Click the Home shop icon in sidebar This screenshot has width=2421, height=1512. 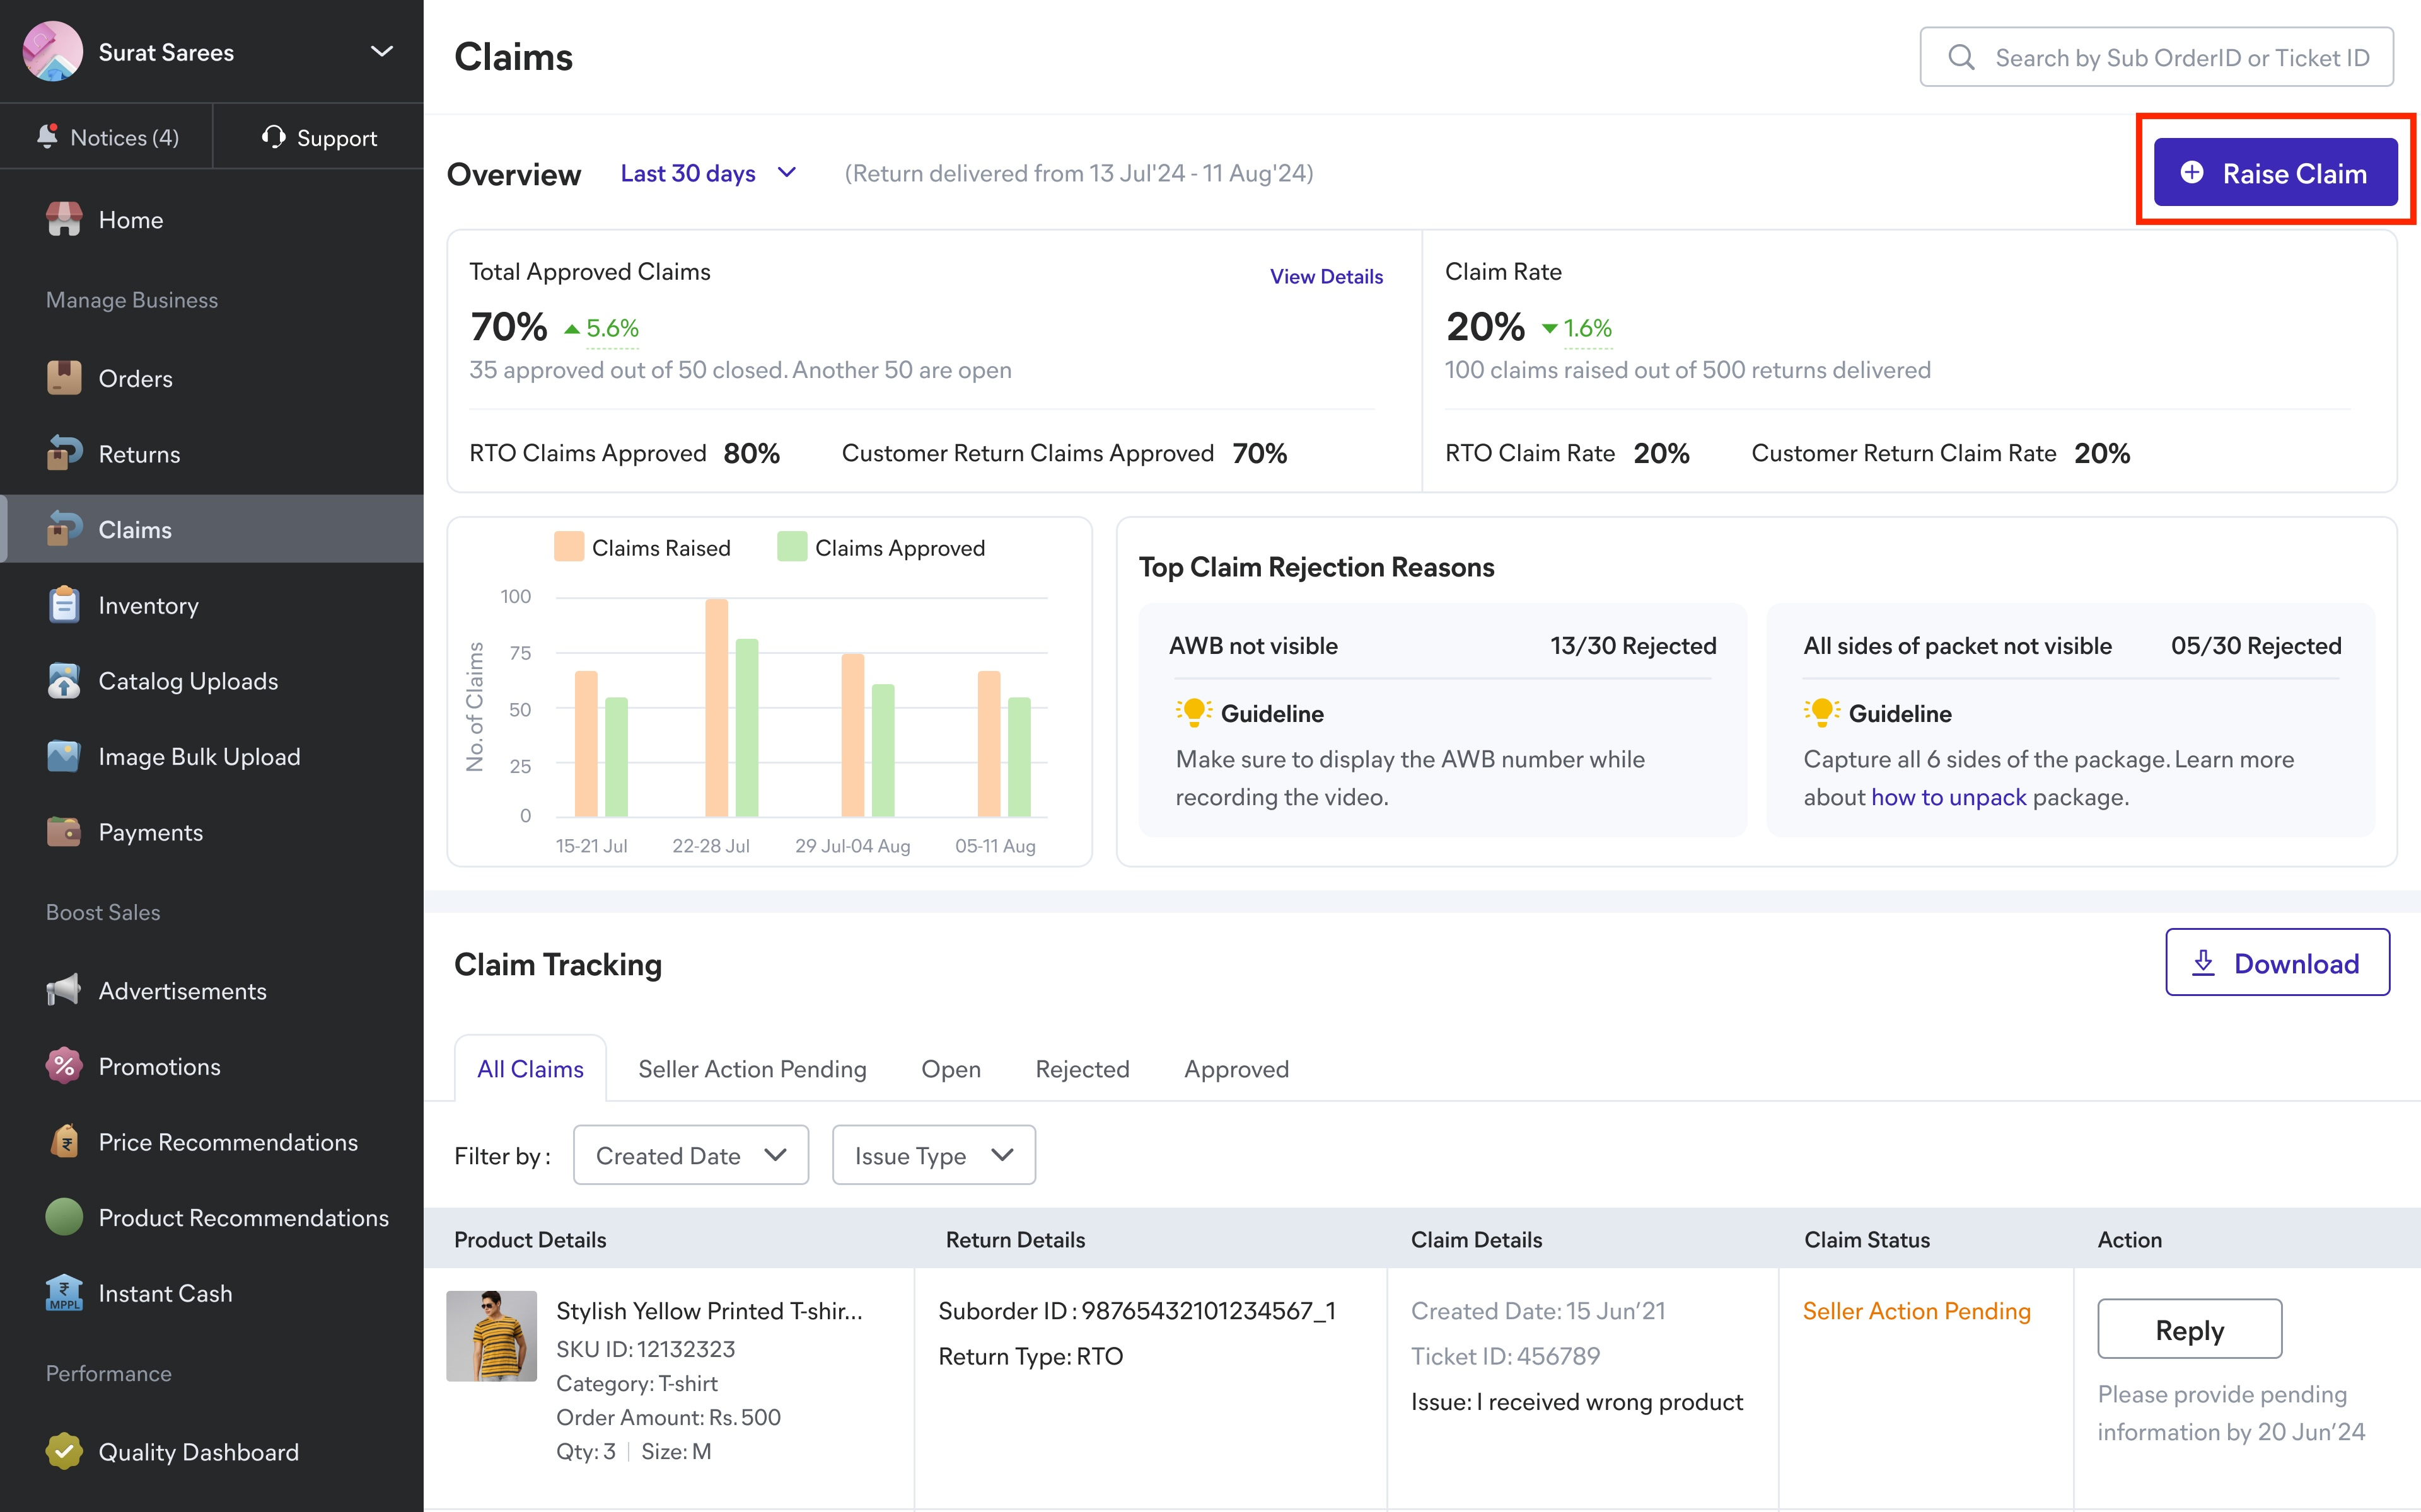click(64, 220)
